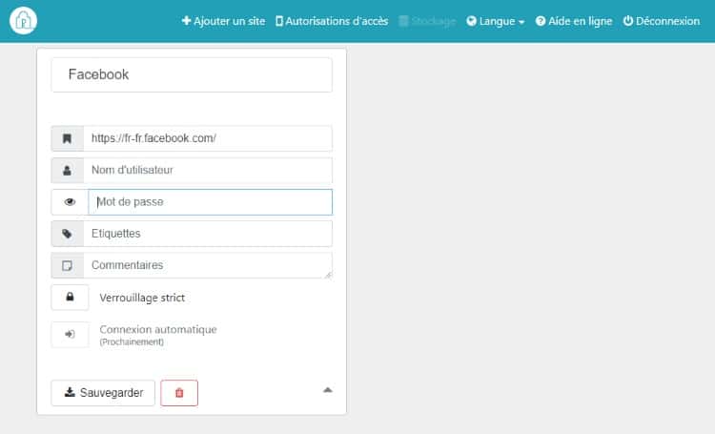Screen dimensions: 715x434
Task: Focus the Nom d'utilisateur field
Action: point(208,170)
